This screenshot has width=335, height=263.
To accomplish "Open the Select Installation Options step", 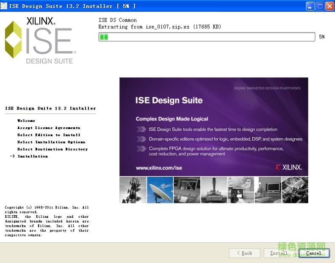I will click(x=51, y=142).
